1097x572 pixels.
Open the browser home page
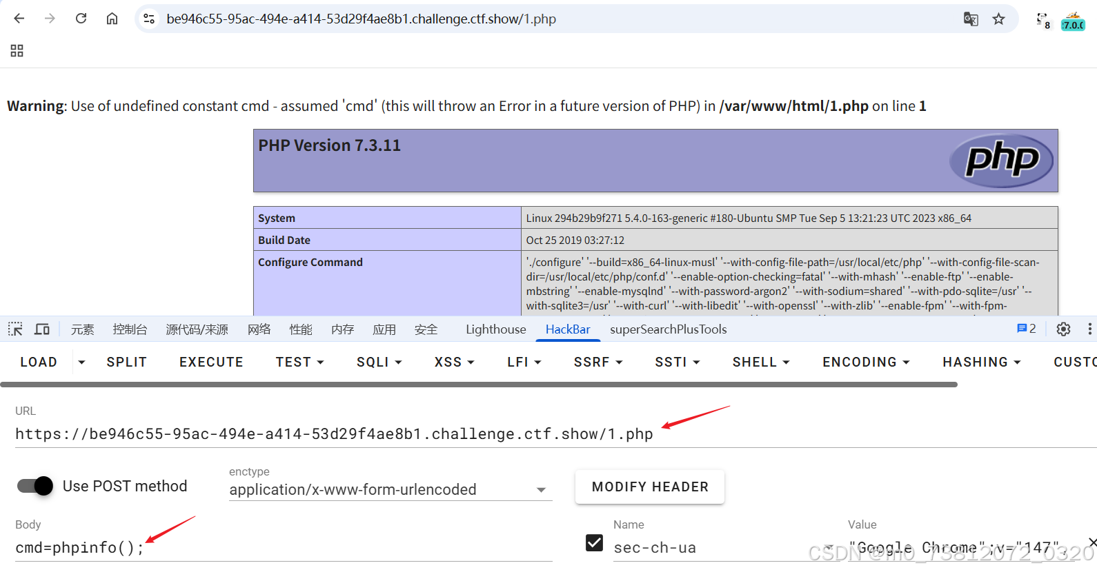(x=112, y=19)
